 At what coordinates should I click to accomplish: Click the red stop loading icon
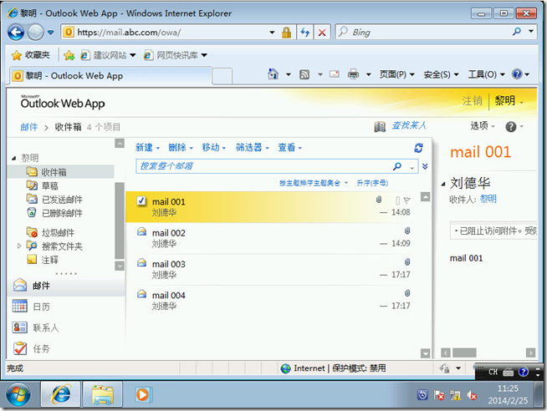tap(322, 33)
